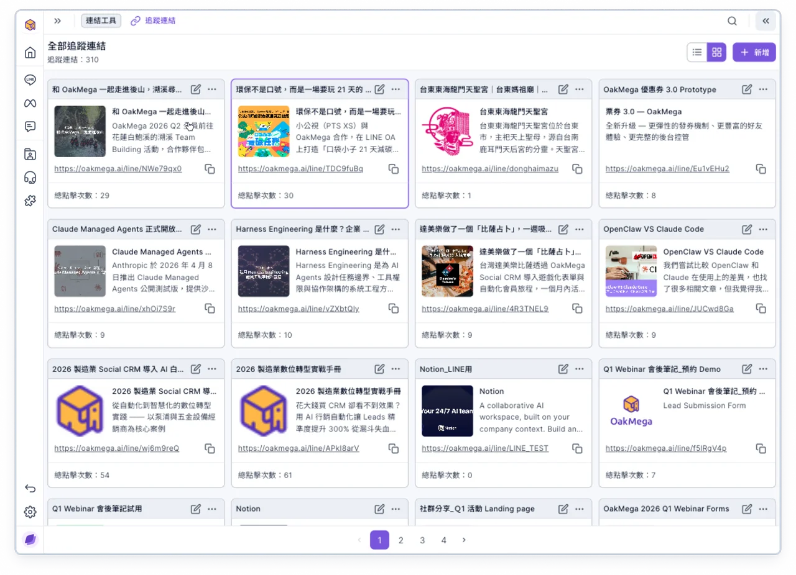Viewport: 796px width, 575px height.
Task: Open the headset support icon in sidebar
Action: tap(30, 178)
